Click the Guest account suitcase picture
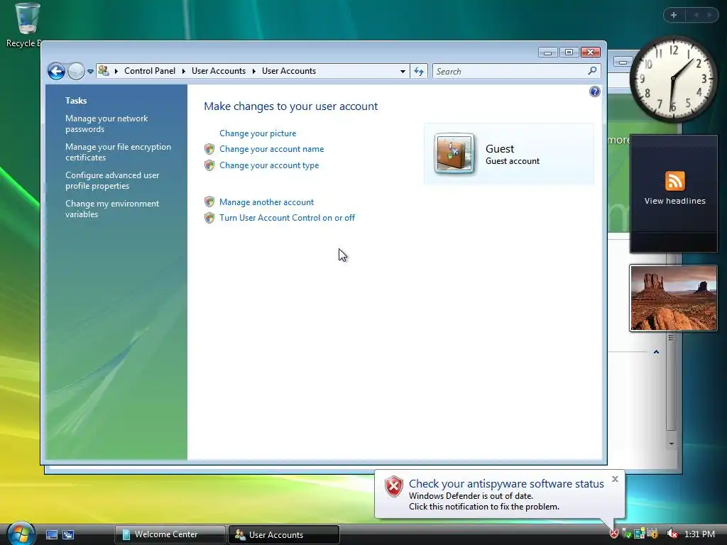Screen dimensions: 727x545 point(454,153)
